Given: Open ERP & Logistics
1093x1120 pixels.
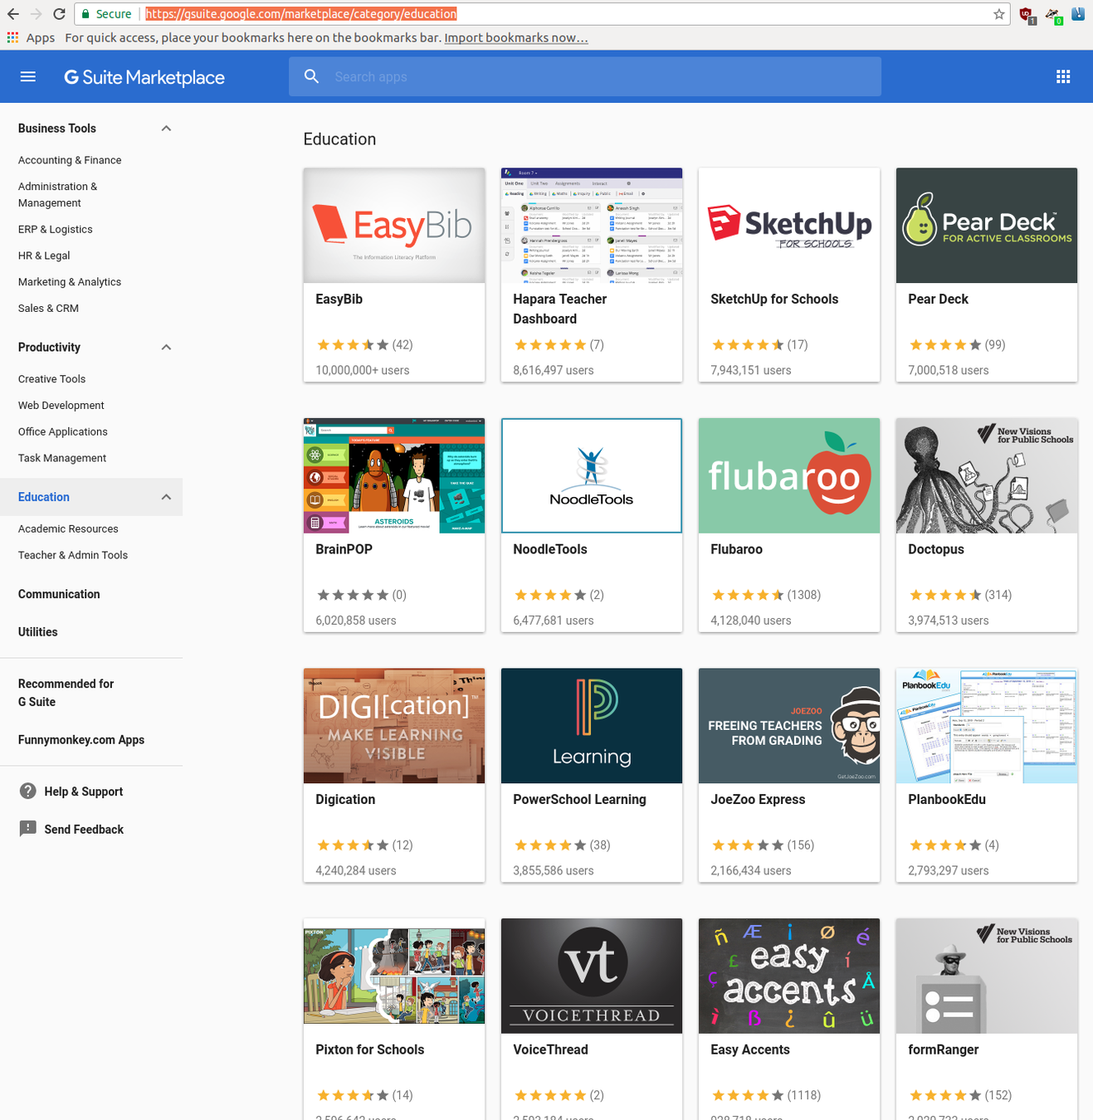Looking at the screenshot, I should click(56, 229).
